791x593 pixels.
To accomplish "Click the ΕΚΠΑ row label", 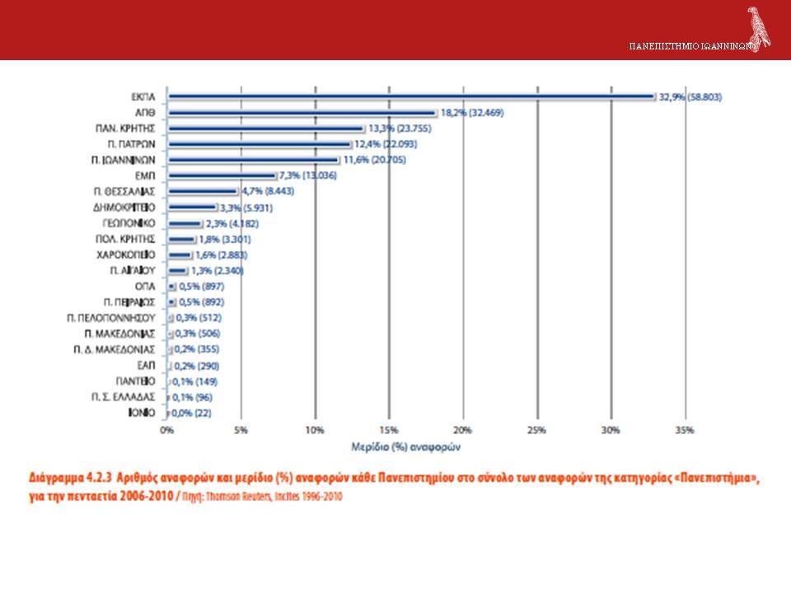I will point(143,97).
